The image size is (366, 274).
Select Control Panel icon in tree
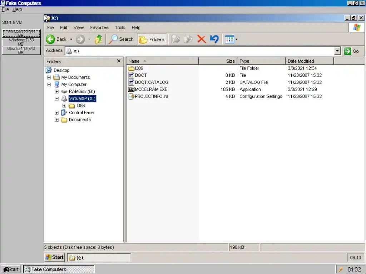pos(64,113)
